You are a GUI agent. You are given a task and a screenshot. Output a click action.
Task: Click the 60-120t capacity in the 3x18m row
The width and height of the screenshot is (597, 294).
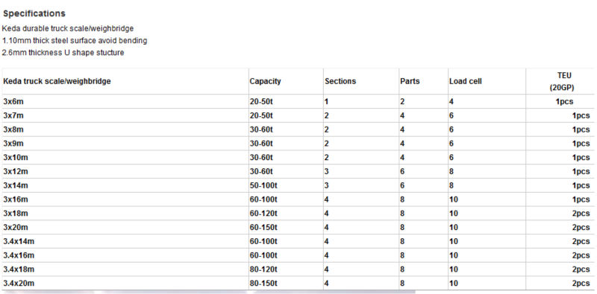pyautogui.click(x=263, y=214)
